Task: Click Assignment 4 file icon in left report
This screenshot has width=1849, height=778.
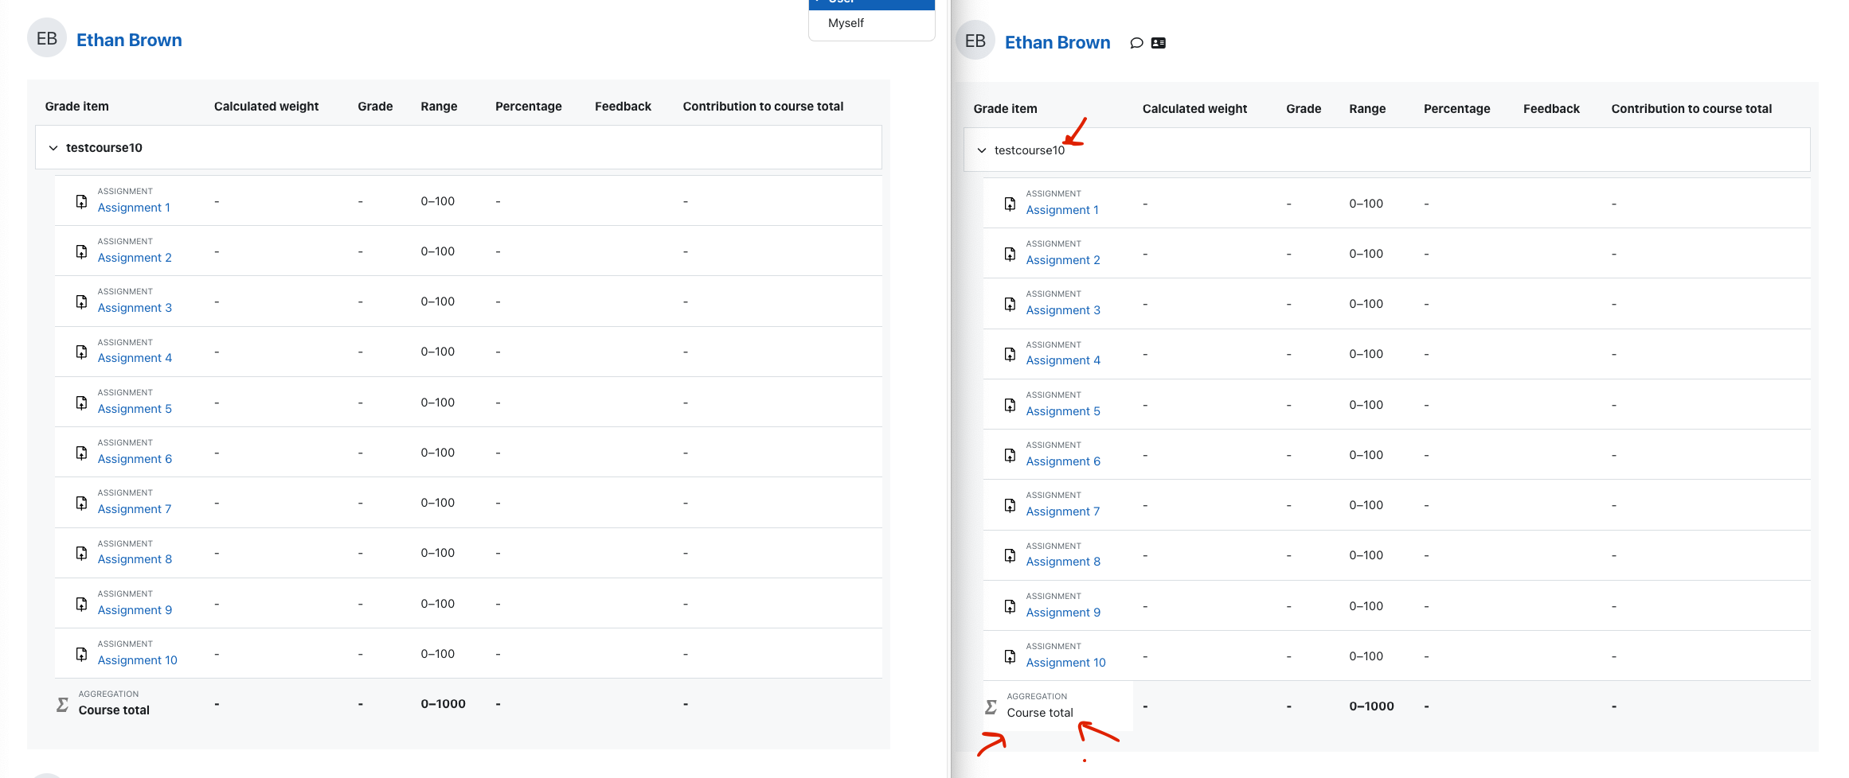Action: click(x=81, y=352)
